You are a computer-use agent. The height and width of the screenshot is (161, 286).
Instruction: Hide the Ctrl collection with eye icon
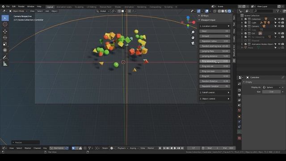coord(279,34)
